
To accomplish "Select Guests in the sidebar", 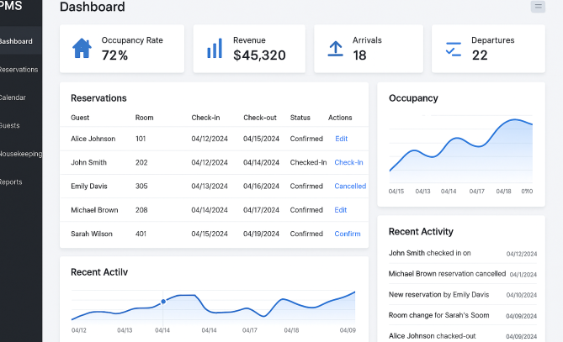I will tap(10, 125).
